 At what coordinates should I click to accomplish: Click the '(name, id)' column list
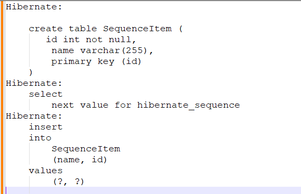80,160
